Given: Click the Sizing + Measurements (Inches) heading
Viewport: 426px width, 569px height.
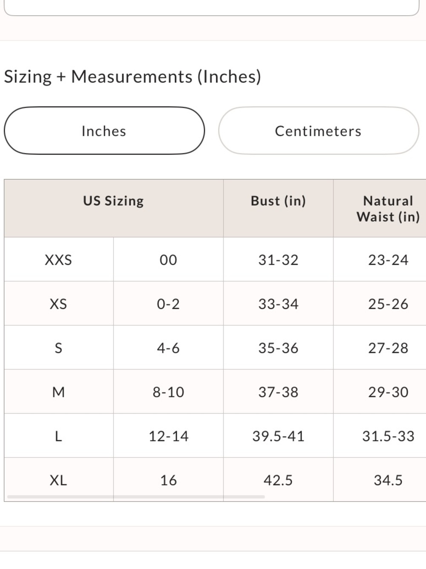Looking at the screenshot, I should [x=132, y=77].
